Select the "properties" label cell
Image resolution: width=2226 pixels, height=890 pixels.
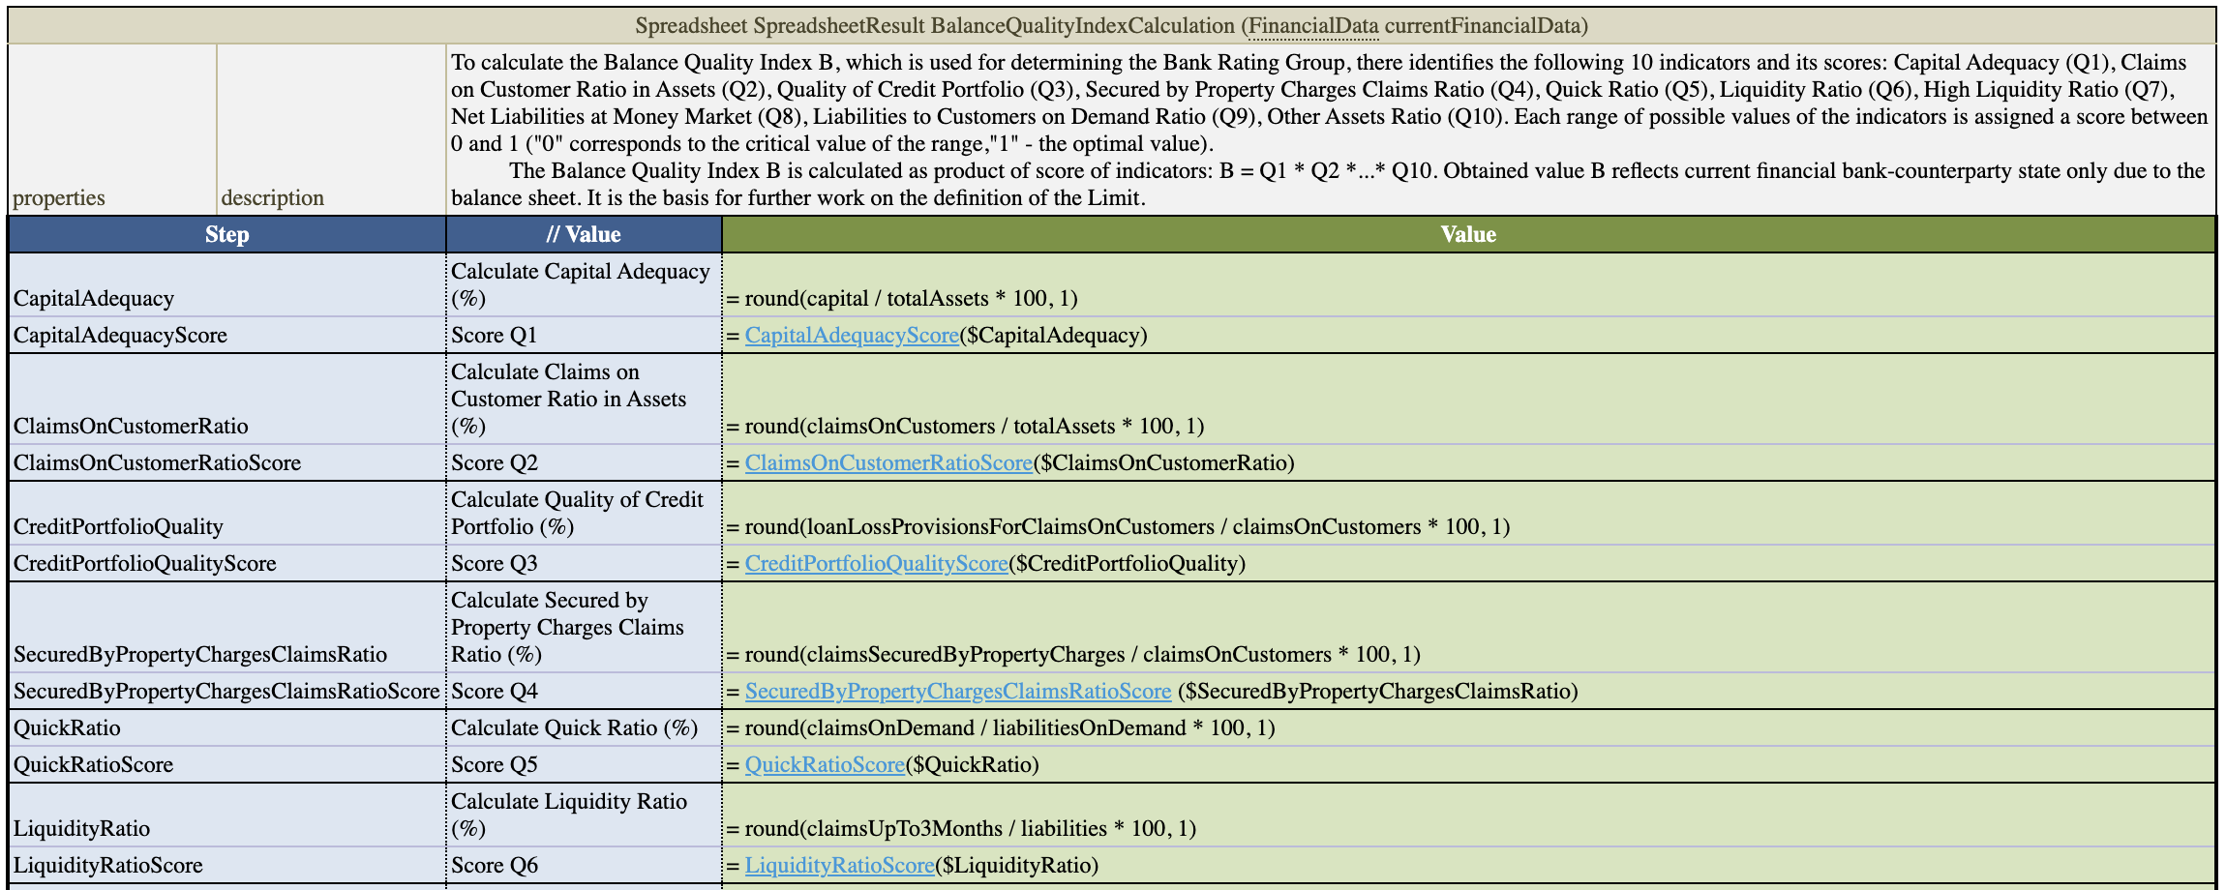[x=112, y=131]
